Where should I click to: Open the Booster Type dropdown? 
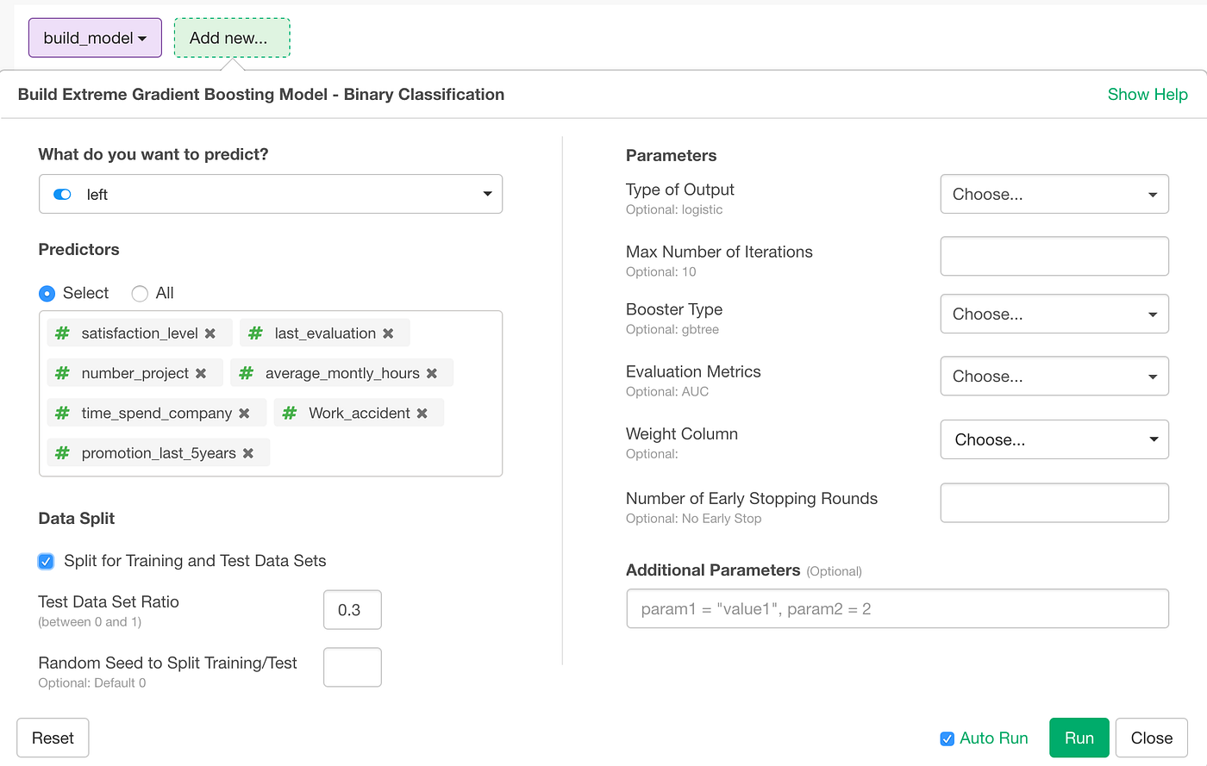(1054, 314)
